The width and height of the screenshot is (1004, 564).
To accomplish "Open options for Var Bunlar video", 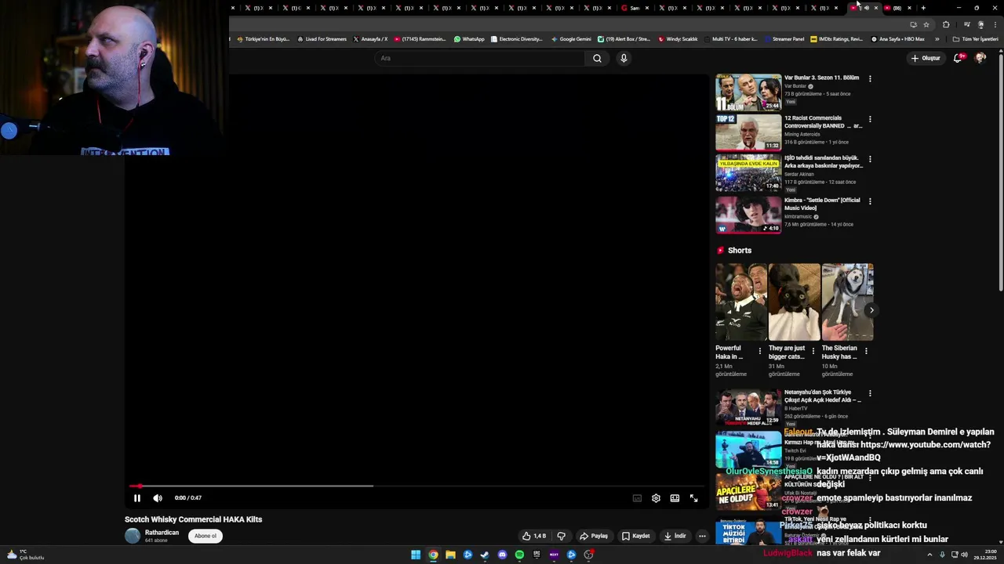I will tap(870, 78).
